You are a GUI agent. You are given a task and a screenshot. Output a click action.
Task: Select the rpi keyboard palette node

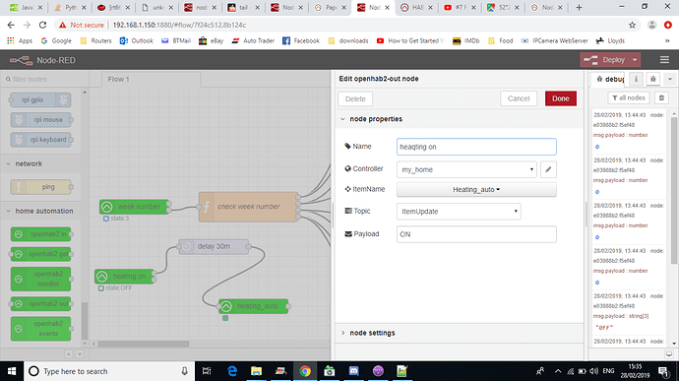click(40, 140)
